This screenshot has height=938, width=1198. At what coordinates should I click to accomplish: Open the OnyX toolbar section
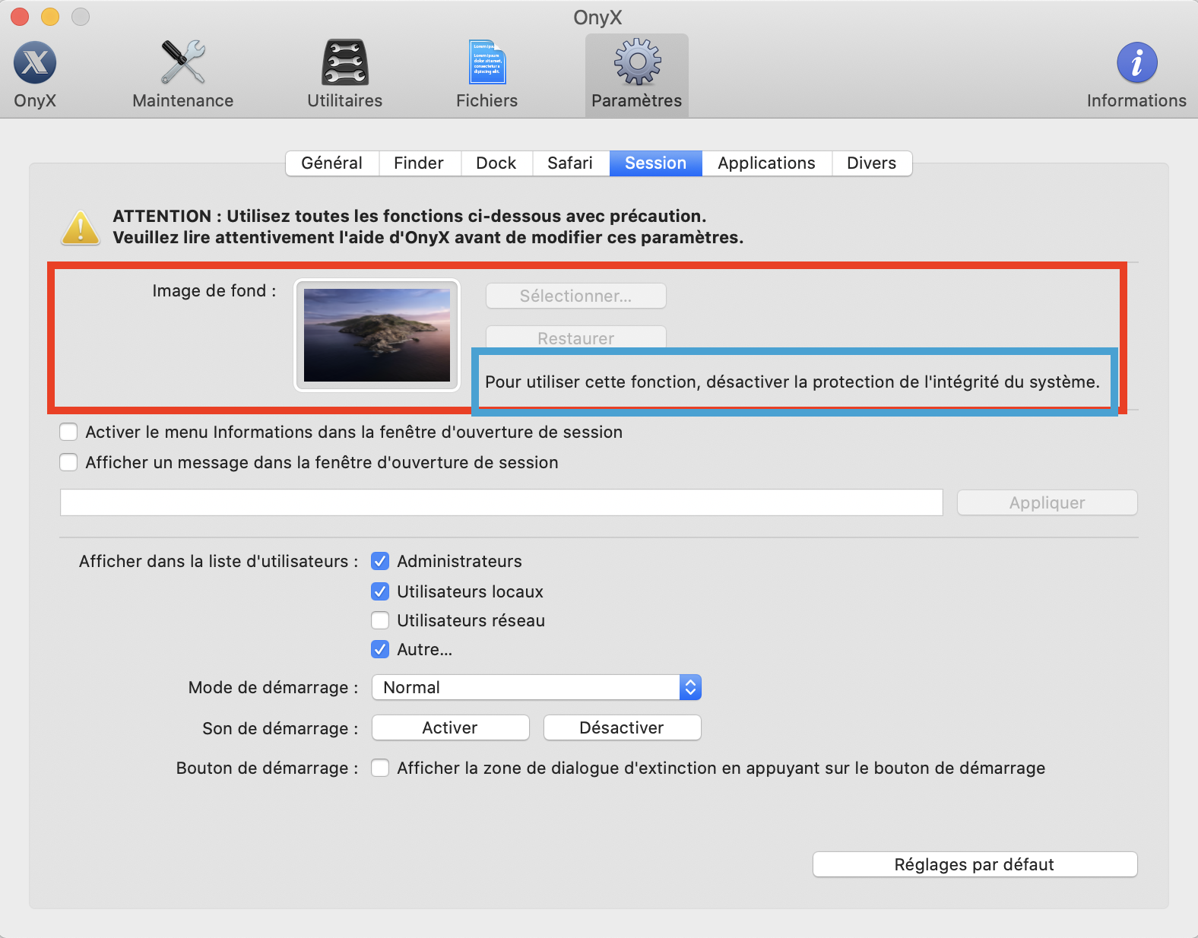pos(35,74)
